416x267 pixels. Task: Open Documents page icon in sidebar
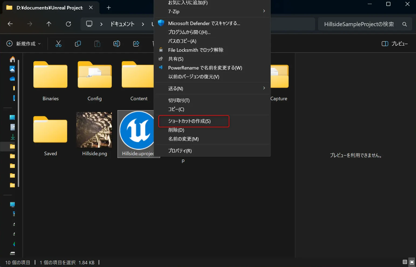[13, 127]
